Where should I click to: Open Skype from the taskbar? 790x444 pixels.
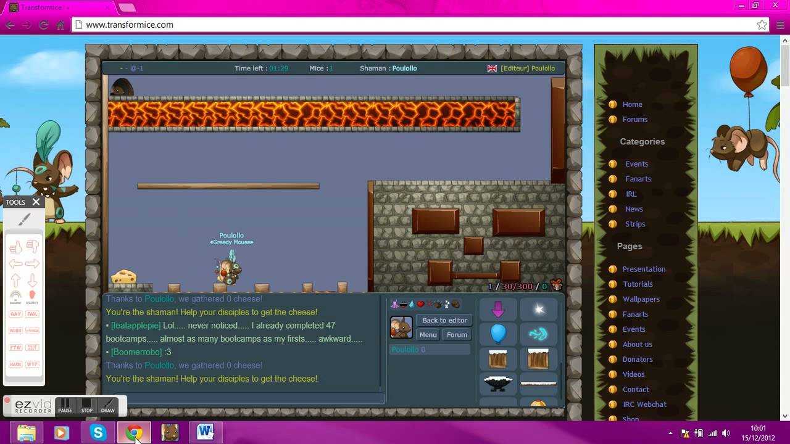tap(98, 433)
